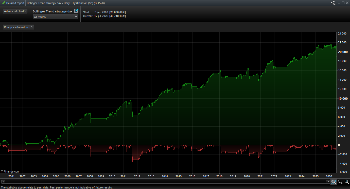Click the candlestick icon beside Detailed report

click(x=3, y=3)
